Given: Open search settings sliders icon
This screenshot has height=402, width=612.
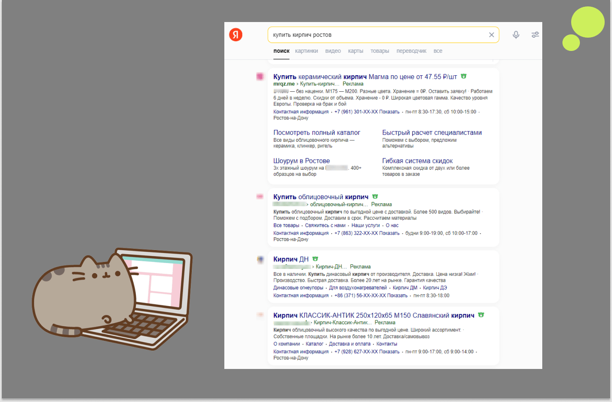Looking at the screenshot, I should tap(535, 35).
